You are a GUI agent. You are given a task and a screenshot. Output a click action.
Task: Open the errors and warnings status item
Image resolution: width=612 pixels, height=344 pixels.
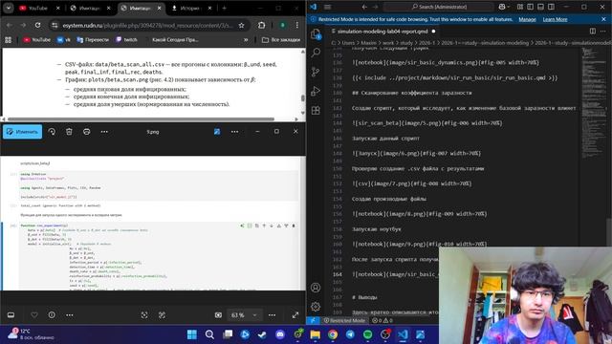(382, 320)
